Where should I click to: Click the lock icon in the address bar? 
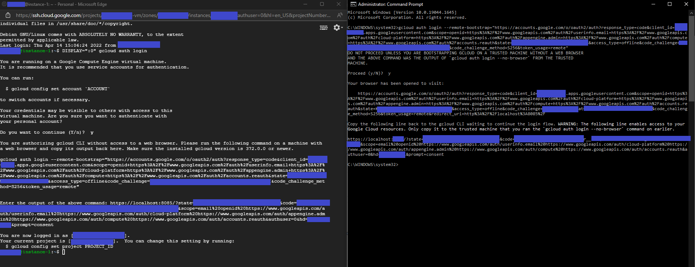8,15
